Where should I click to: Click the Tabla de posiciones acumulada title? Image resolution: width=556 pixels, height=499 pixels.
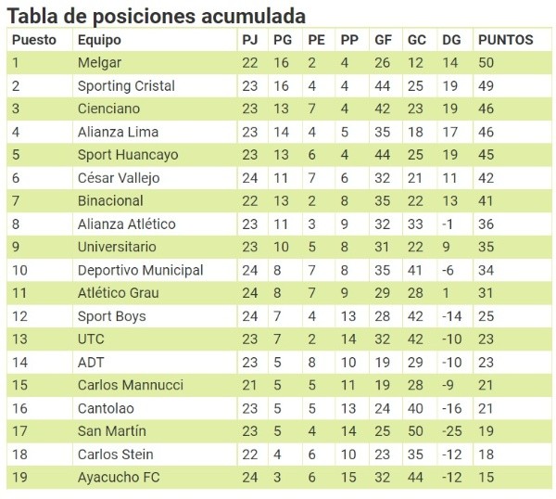click(x=157, y=16)
